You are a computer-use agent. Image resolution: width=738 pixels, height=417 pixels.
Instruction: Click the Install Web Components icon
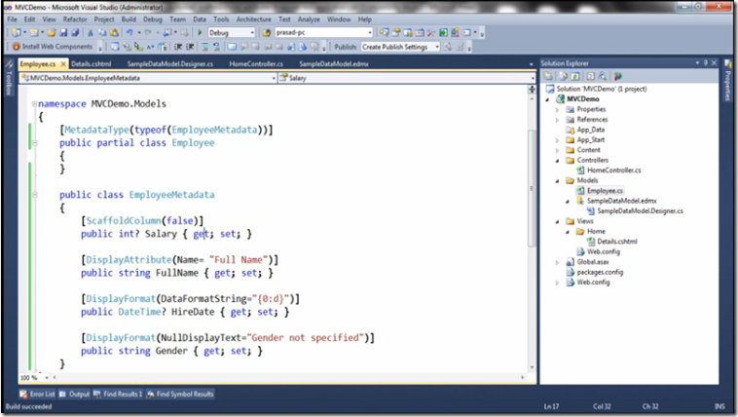[16, 47]
